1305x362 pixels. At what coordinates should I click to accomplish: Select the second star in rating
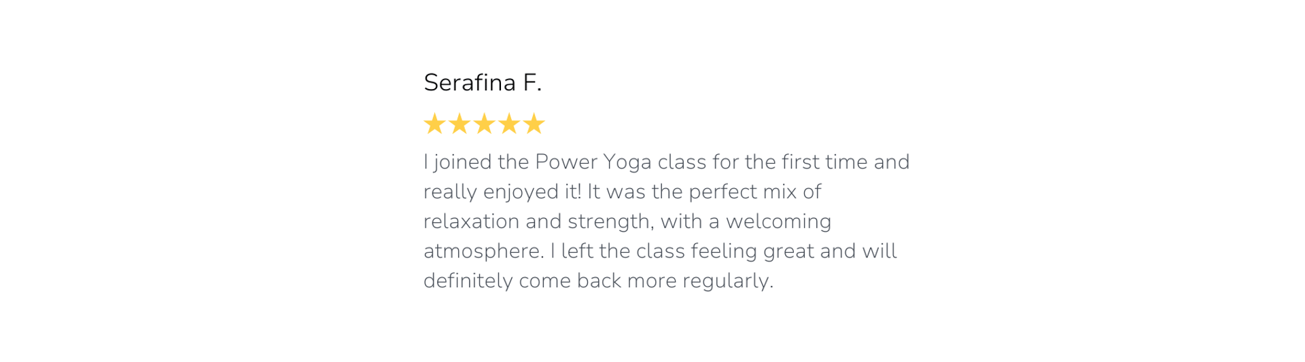point(459,124)
